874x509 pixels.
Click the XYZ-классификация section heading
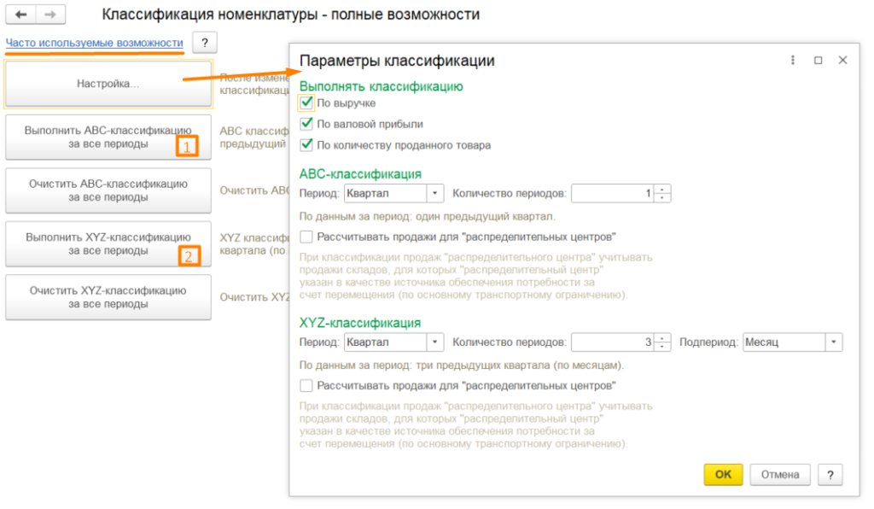tap(360, 323)
